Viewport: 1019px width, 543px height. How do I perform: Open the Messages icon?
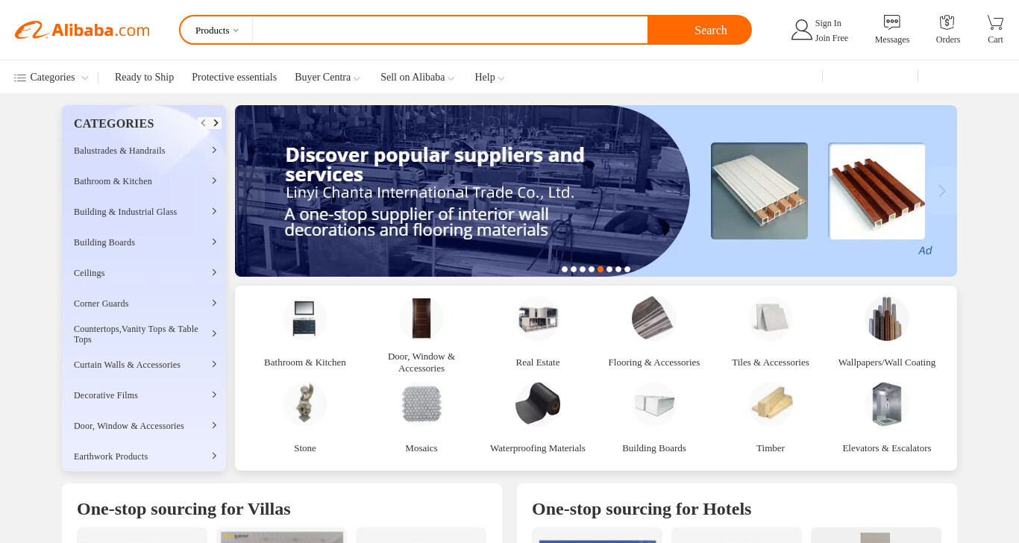(891, 22)
